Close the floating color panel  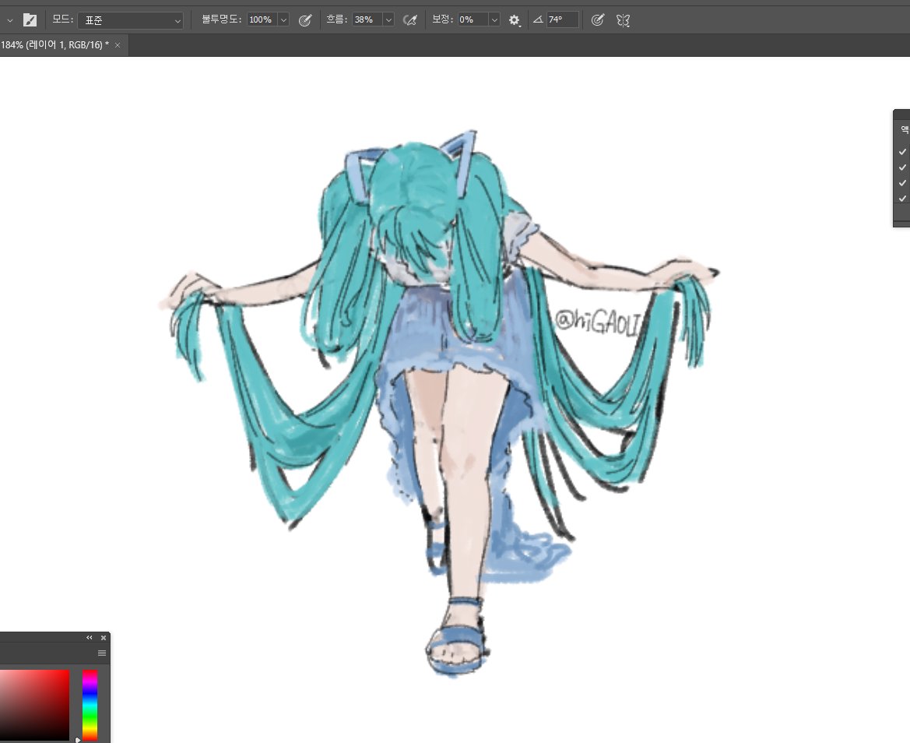104,637
